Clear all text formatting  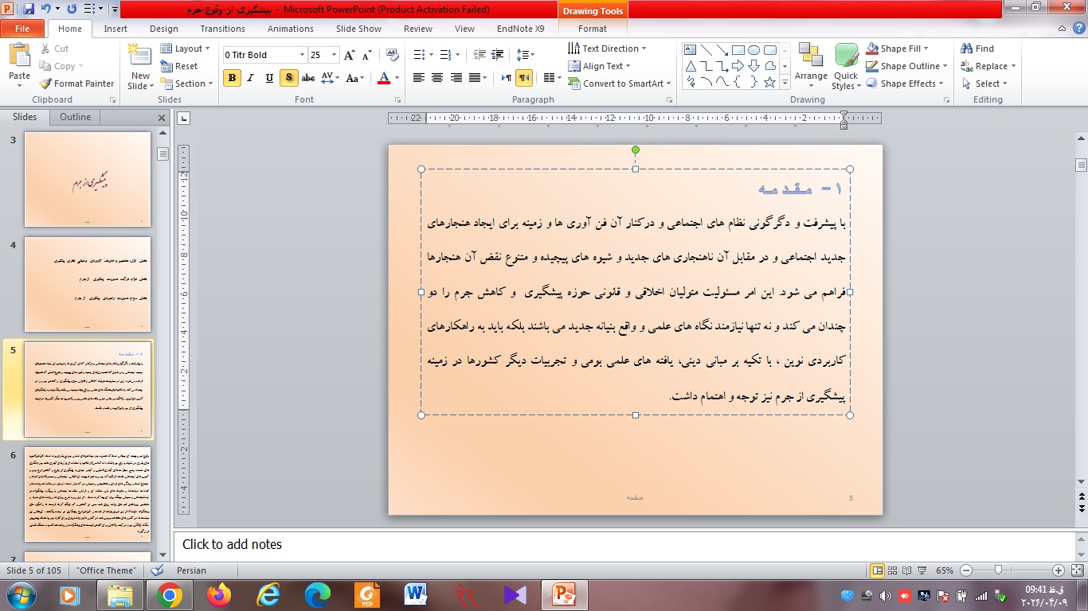pos(392,55)
